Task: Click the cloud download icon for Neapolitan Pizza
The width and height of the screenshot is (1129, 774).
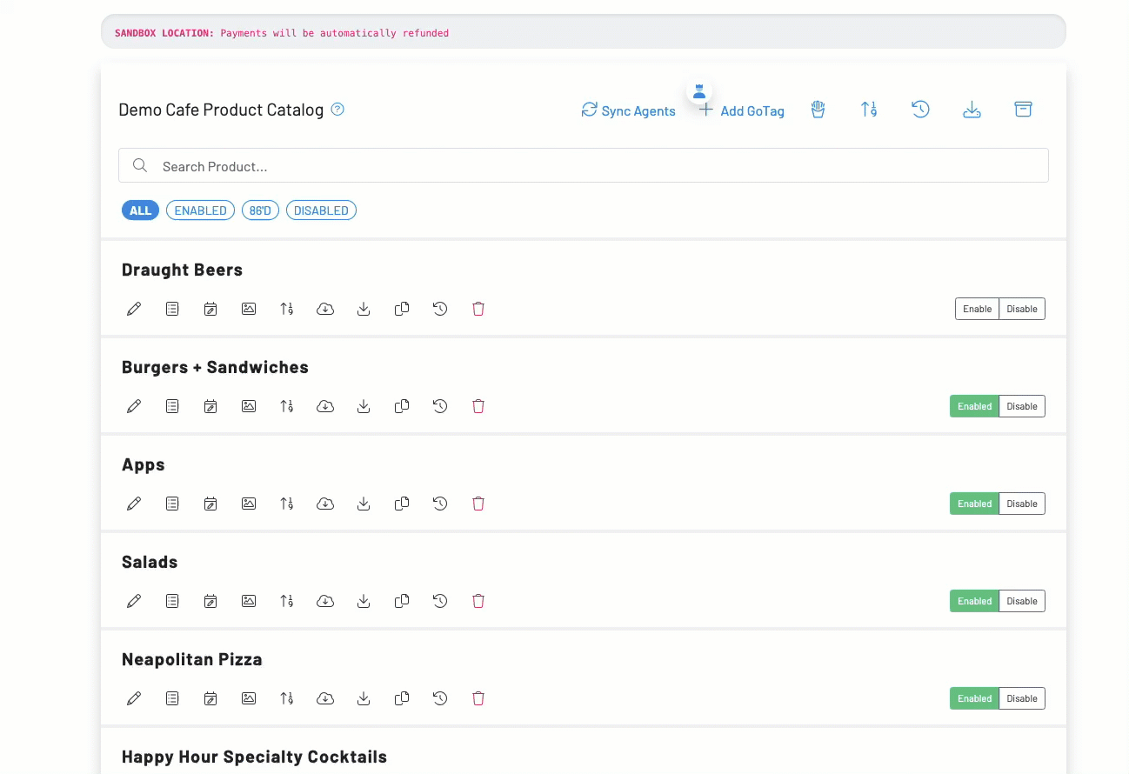Action: pos(325,698)
